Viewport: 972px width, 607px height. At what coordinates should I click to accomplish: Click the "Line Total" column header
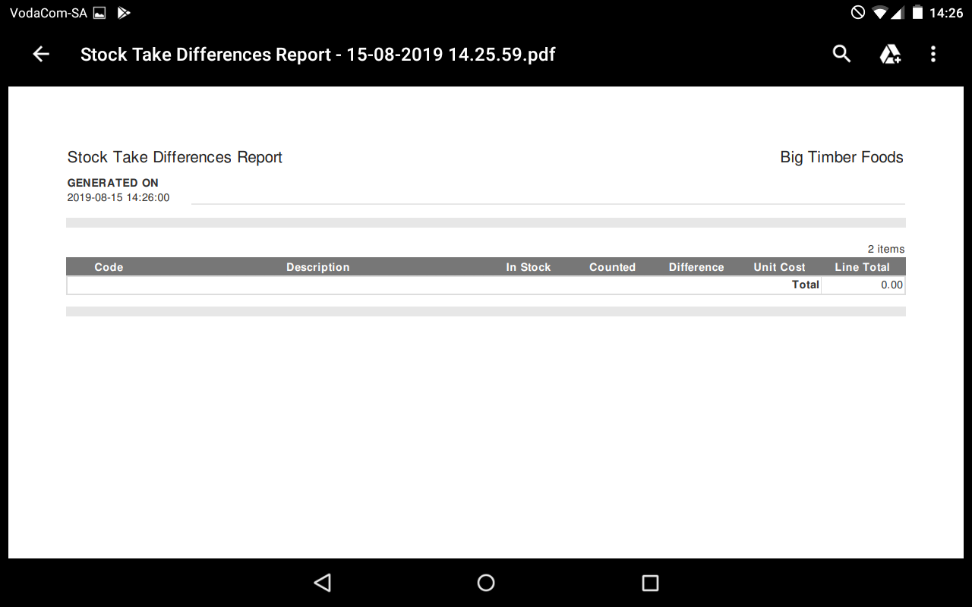(x=862, y=267)
